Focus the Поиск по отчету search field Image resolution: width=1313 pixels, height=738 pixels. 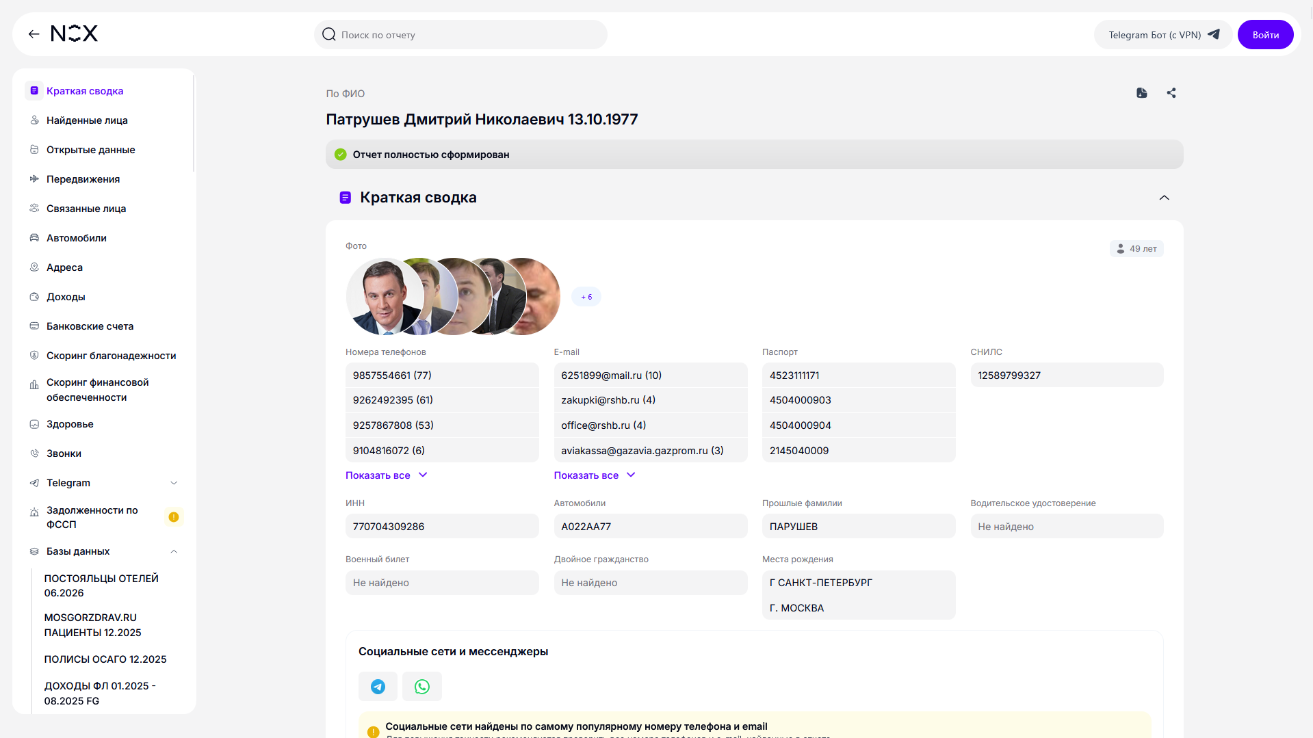click(460, 34)
